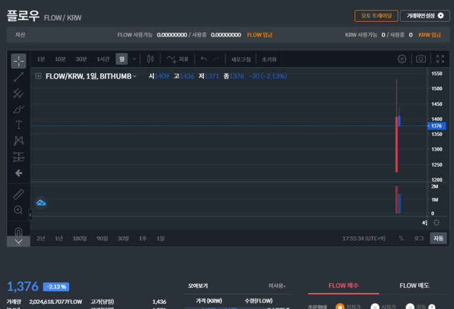Select the XABCD pattern tool

coord(19,141)
